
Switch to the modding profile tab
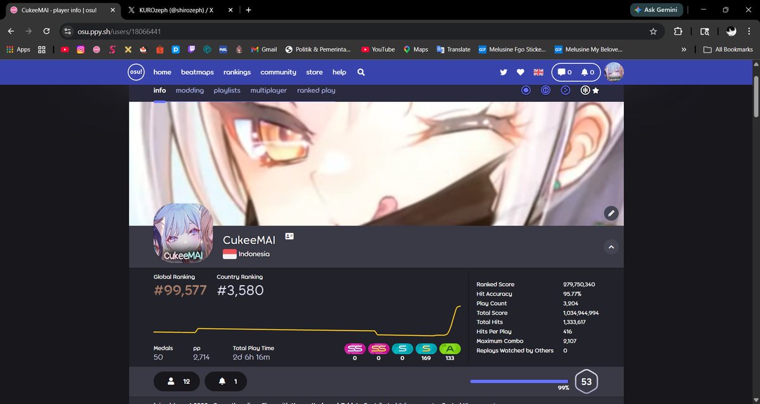(x=190, y=91)
